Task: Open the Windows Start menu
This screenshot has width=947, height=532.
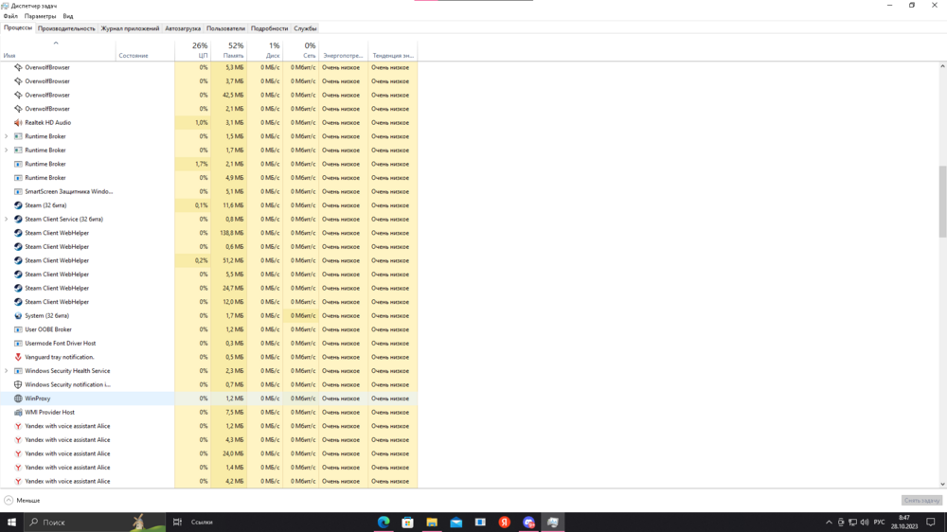Action: click(11, 523)
